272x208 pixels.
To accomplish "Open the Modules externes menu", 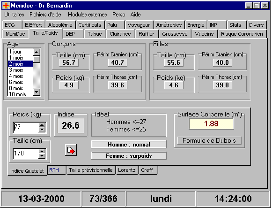I will pos(87,15).
